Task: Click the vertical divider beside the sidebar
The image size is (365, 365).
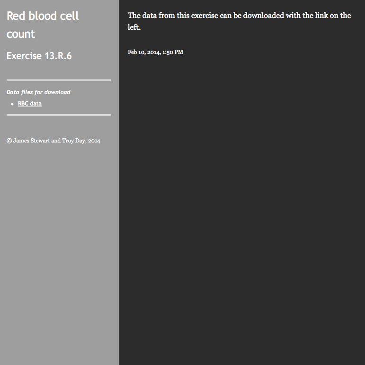Action: coord(119,183)
